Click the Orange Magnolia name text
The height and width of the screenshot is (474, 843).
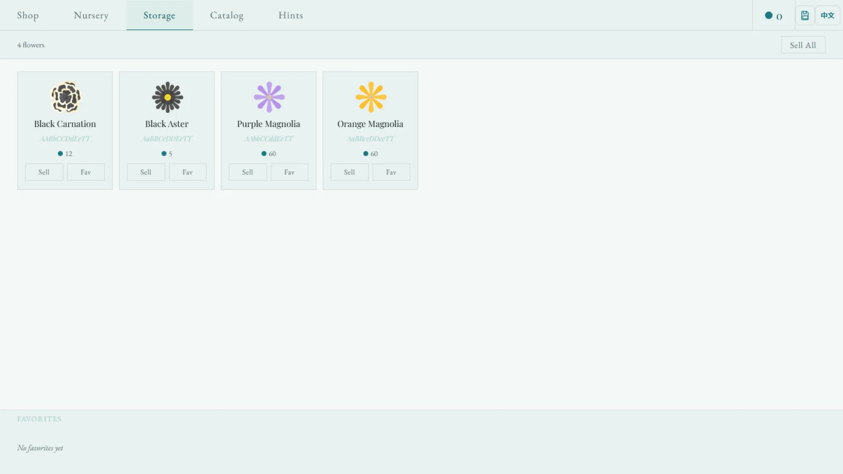pyautogui.click(x=370, y=124)
